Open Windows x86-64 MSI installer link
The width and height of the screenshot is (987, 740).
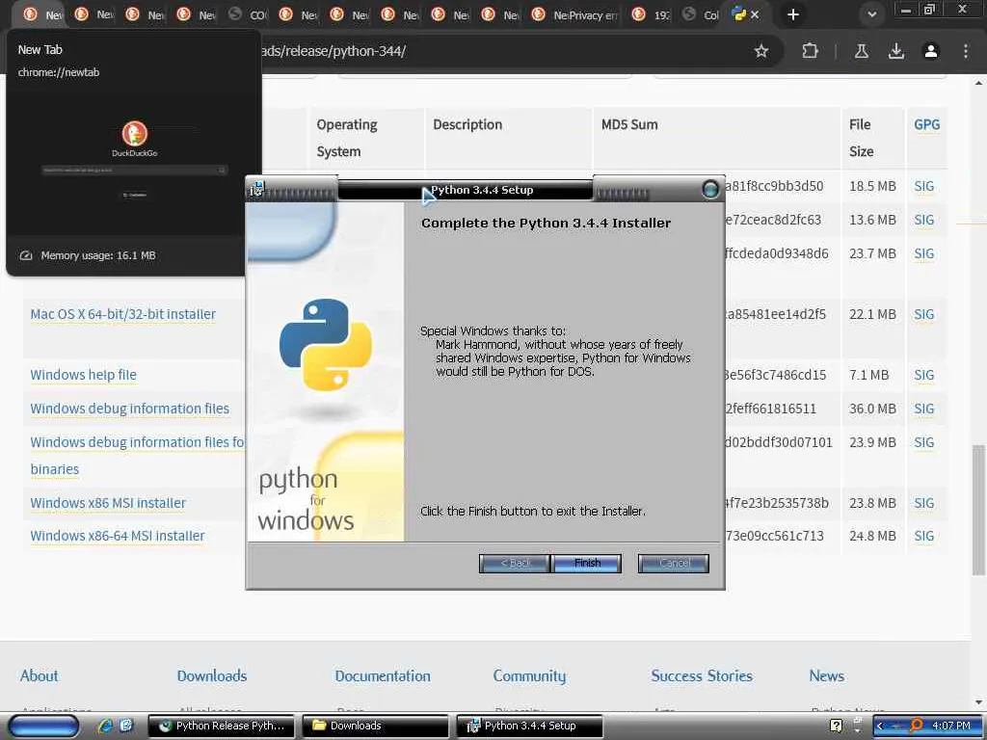(x=117, y=536)
